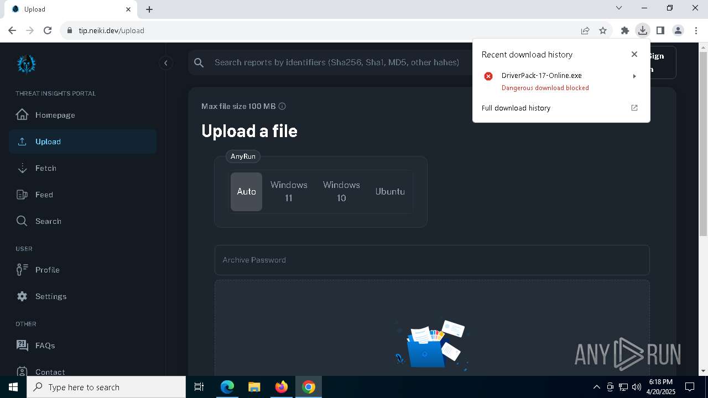The width and height of the screenshot is (708, 398).
Task: Select Ubuntu environment
Action: pyautogui.click(x=390, y=191)
